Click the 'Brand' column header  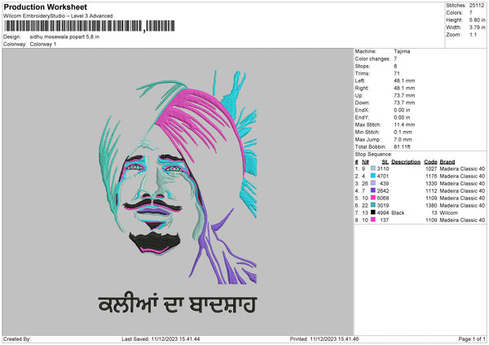coord(447,162)
